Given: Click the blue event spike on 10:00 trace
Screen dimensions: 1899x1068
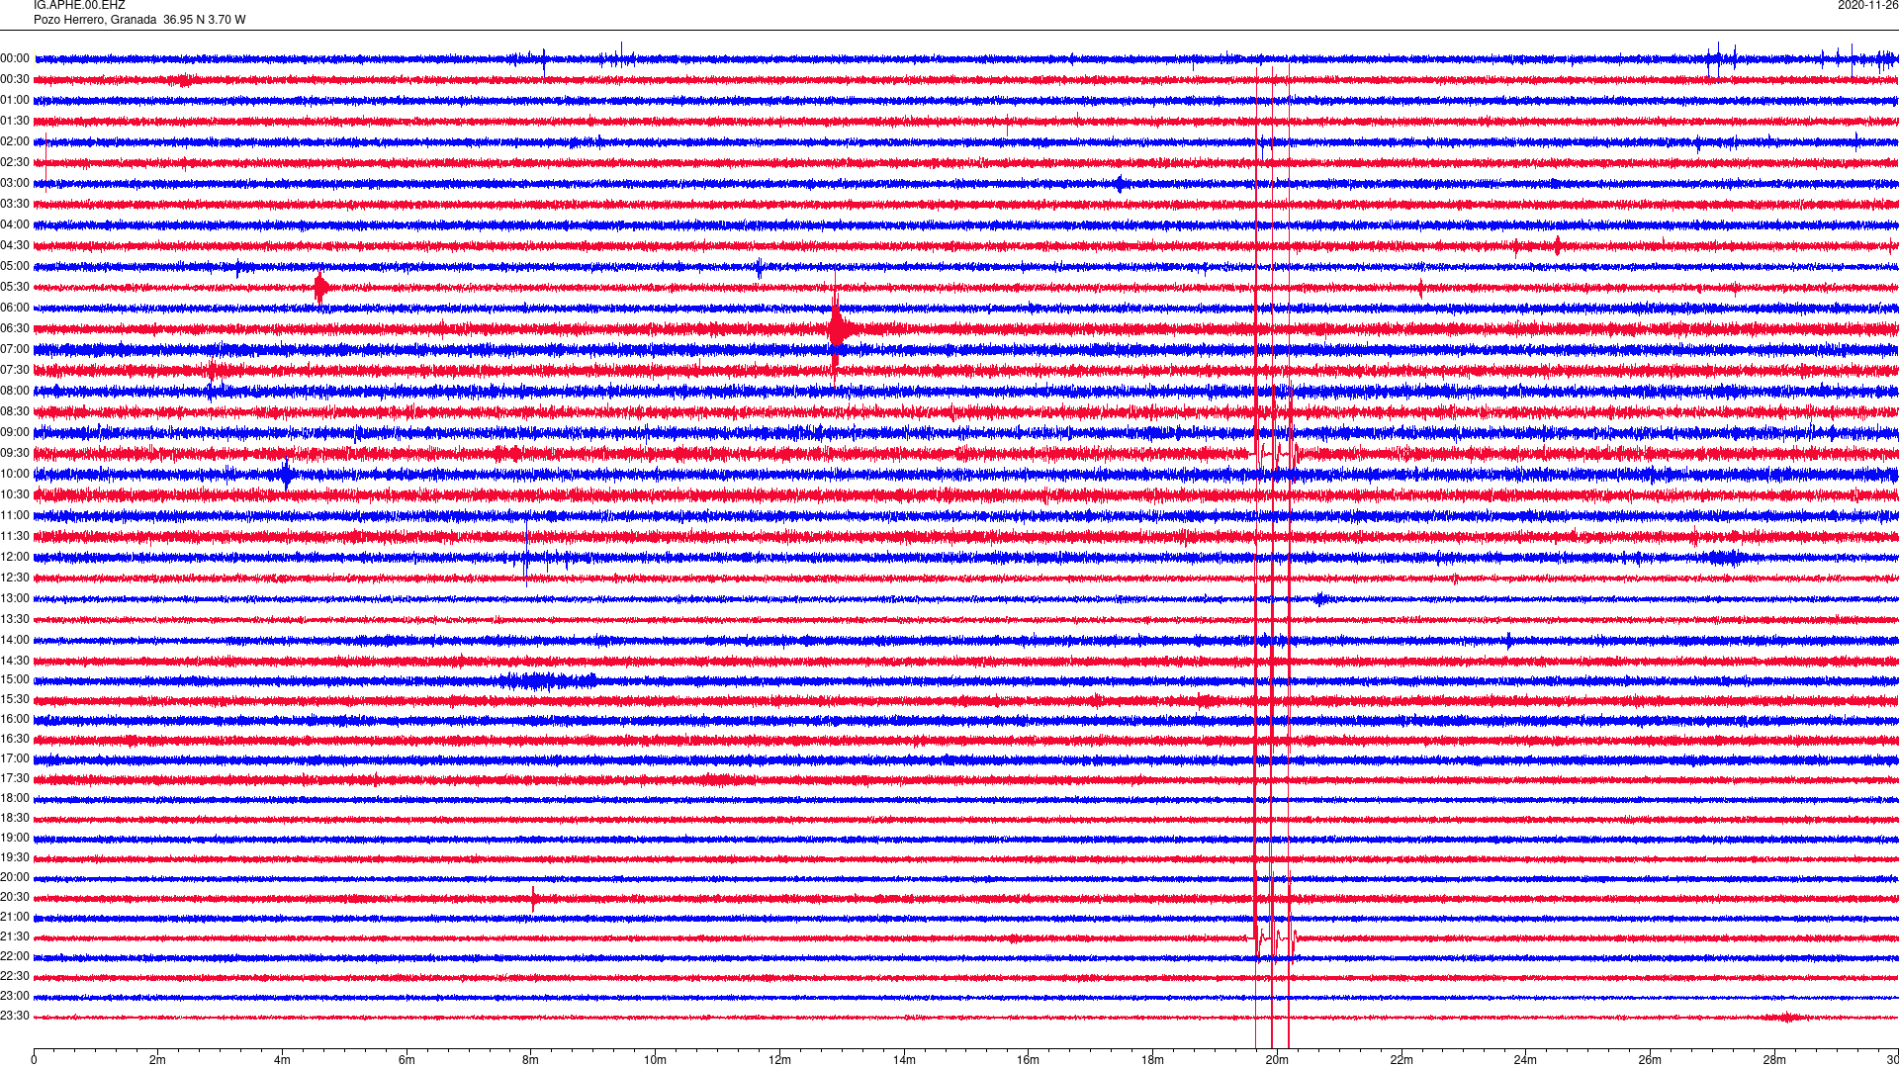Looking at the screenshot, I should pyautogui.click(x=287, y=475).
